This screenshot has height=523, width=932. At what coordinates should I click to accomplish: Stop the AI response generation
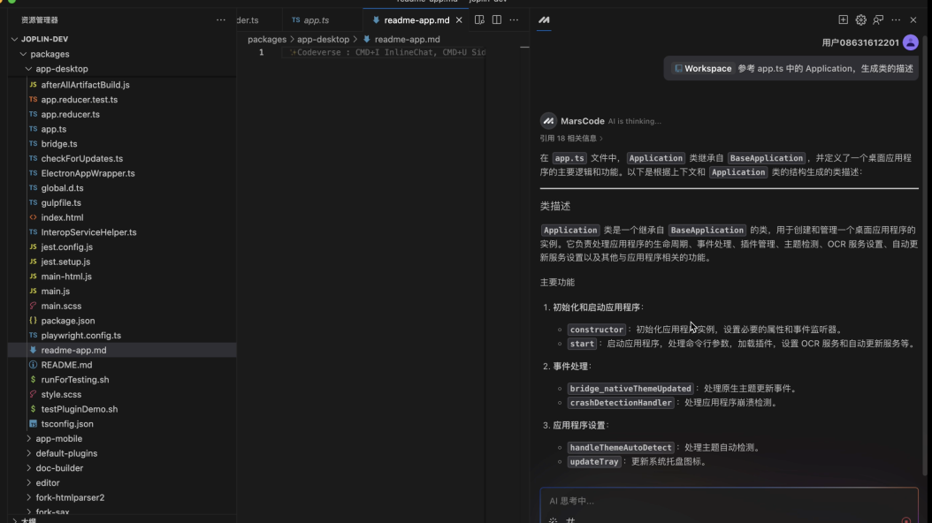point(905,520)
